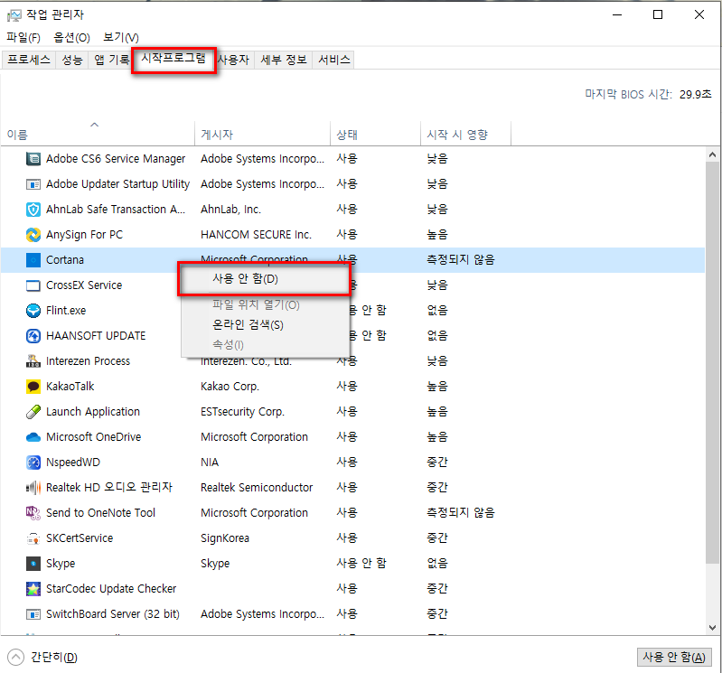
Task: Click the NIA publisher cell
Action: pos(210,463)
